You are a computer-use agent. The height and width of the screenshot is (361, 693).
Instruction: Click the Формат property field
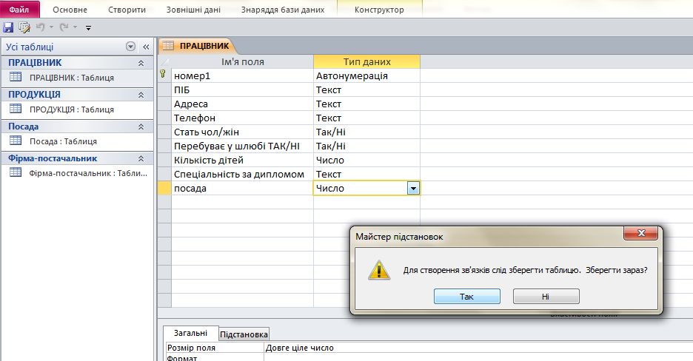click(x=478, y=358)
